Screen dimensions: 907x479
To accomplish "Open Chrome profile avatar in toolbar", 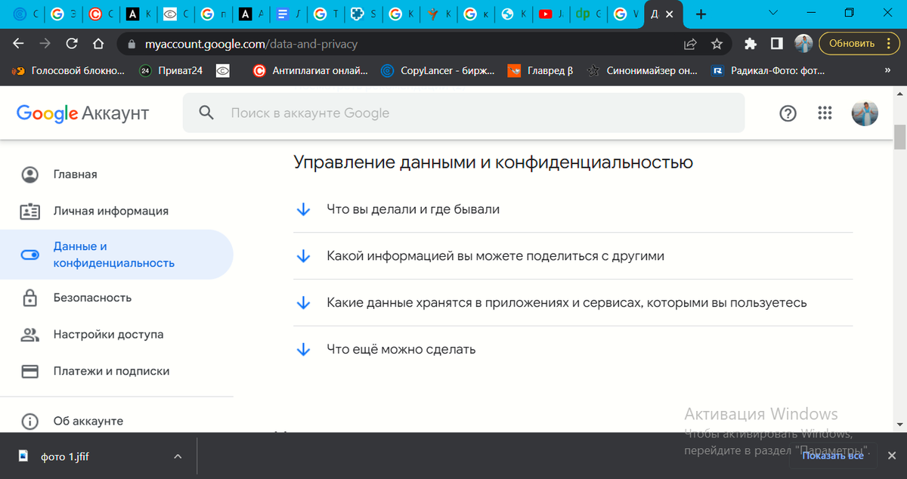I will (803, 44).
